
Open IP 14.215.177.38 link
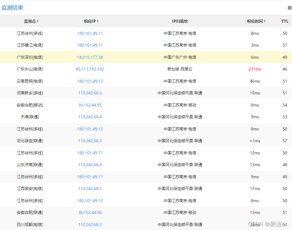point(90,57)
